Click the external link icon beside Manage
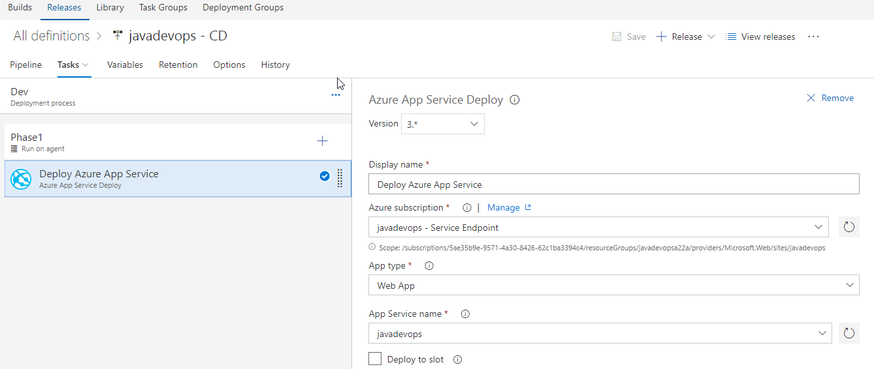Viewport: 874px width, 369px height. click(528, 207)
